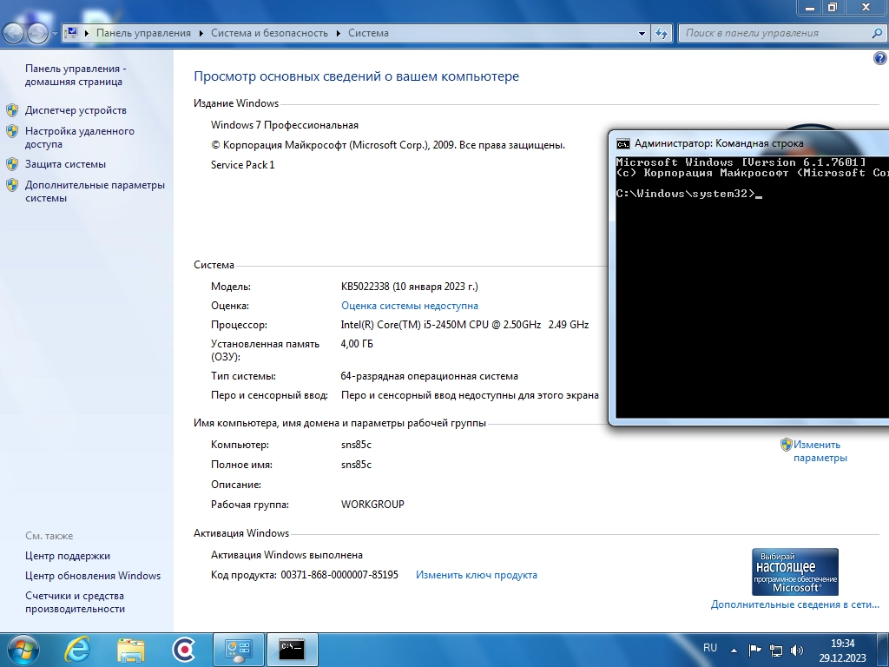
Task: Go to Панель управления домашняя страница
Action: coord(76,75)
